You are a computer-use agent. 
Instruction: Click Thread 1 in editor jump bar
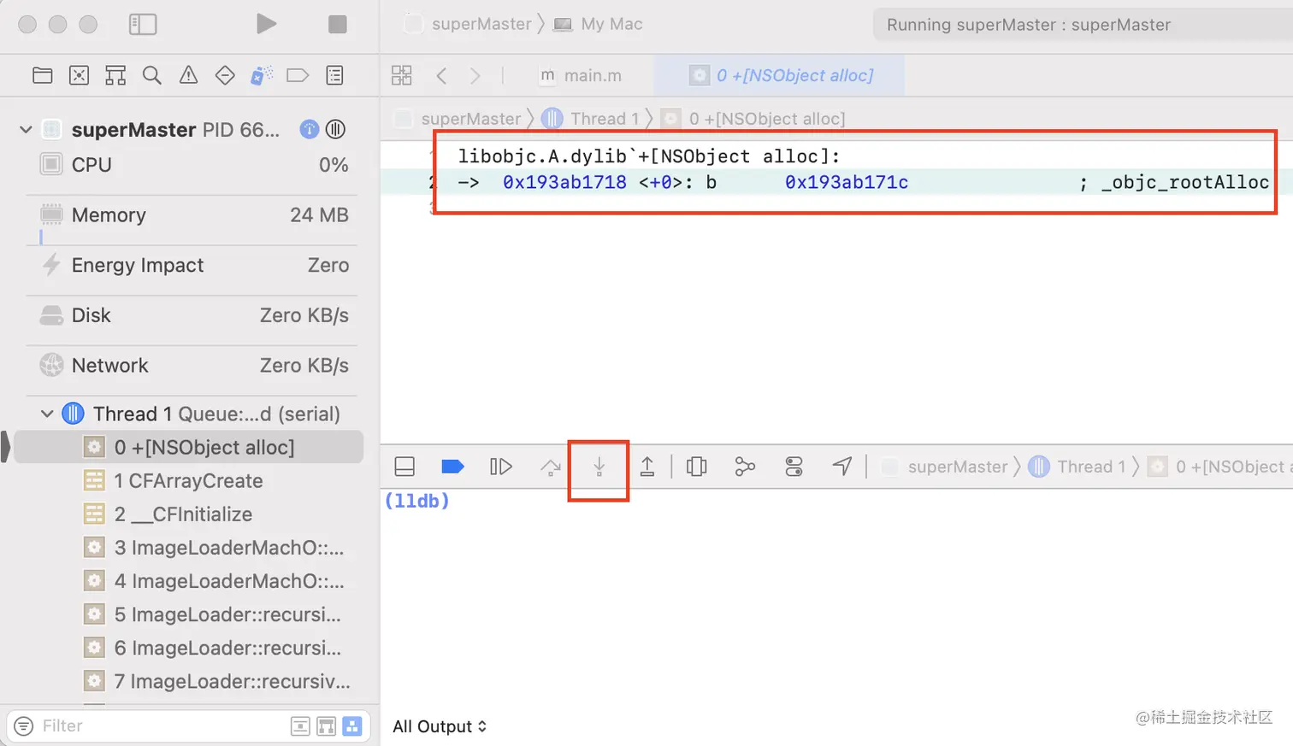pos(592,119)
